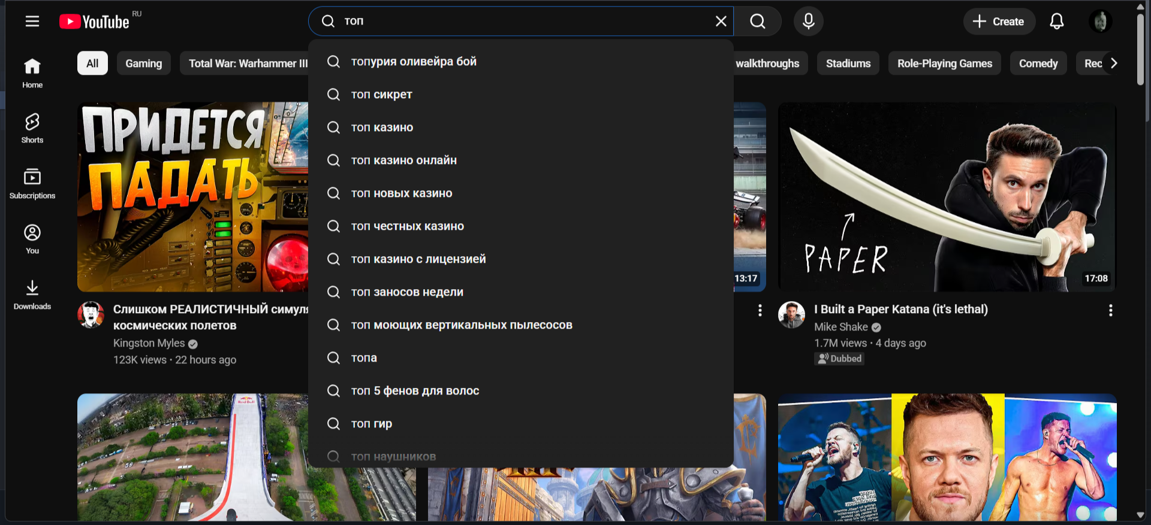Choose suggestion 'топ моющих вертикальных пылесосов'
The image size is (1151, 525).
521,325
